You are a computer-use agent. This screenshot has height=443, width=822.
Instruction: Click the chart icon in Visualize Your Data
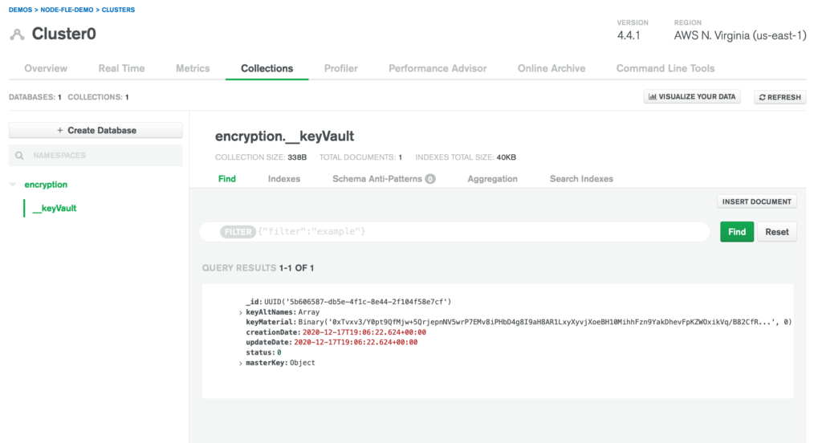coord(652,97)
